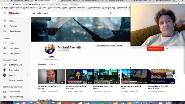Open the CNN MJA Live video thumbnail
Viewport: 185px width, 104px height.
pyautogui.click(x=79, y=76)
